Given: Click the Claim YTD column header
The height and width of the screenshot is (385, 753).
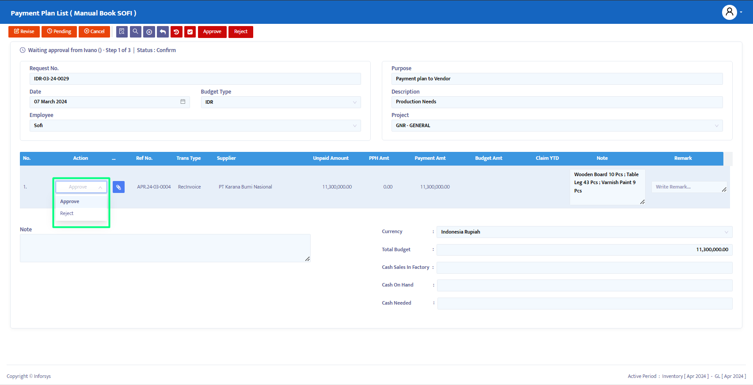Looking at the screenshot, I should point(547,158).
